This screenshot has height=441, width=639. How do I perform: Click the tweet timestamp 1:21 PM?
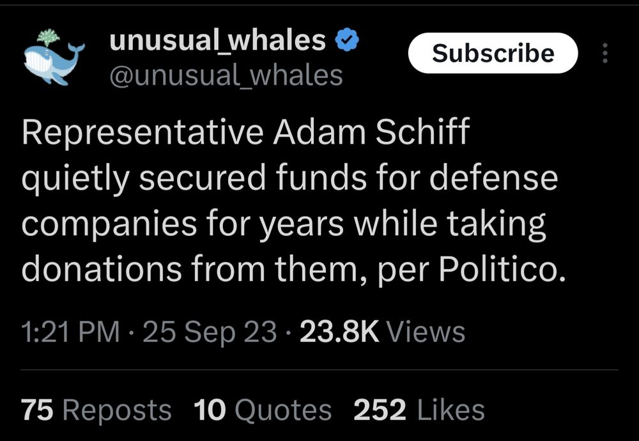[x=71, y=331]
